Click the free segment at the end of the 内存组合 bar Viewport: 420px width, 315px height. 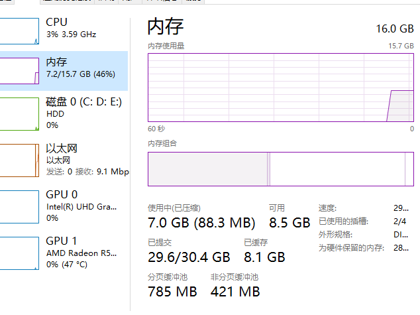point(409,169)
